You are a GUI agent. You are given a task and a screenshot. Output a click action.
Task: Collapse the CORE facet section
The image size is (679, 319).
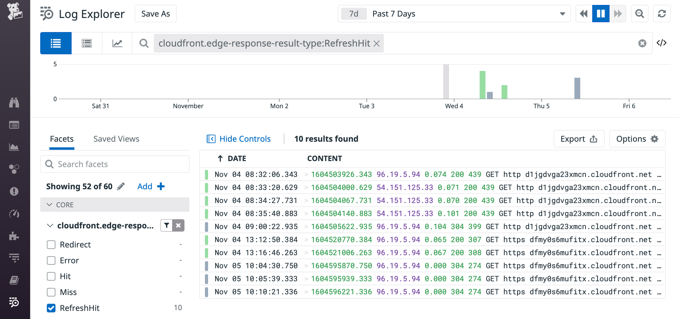click(x=50, y=204)
